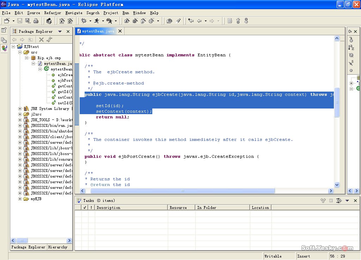Click Open Perspective icon on left bar
361x260 pixels.
(4, 30)
